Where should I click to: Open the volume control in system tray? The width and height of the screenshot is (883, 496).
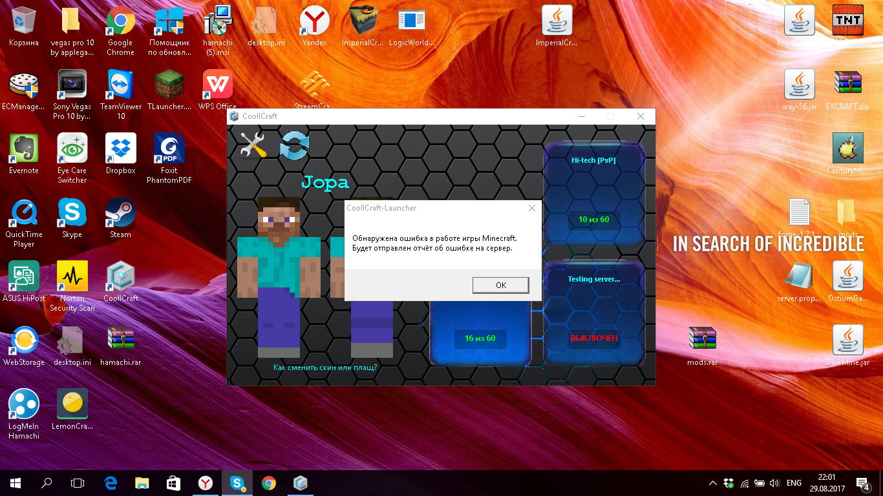774,482
